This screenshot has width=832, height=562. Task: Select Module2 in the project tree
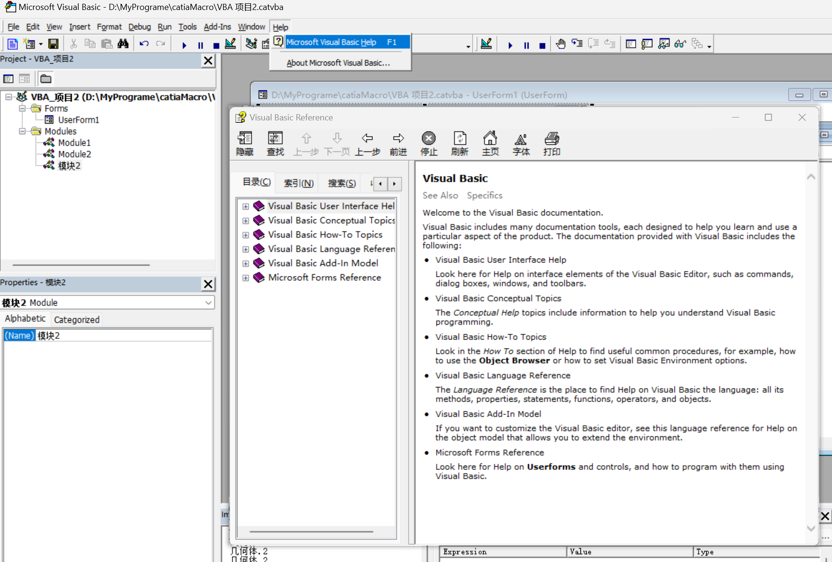click(x=74, y=154)
